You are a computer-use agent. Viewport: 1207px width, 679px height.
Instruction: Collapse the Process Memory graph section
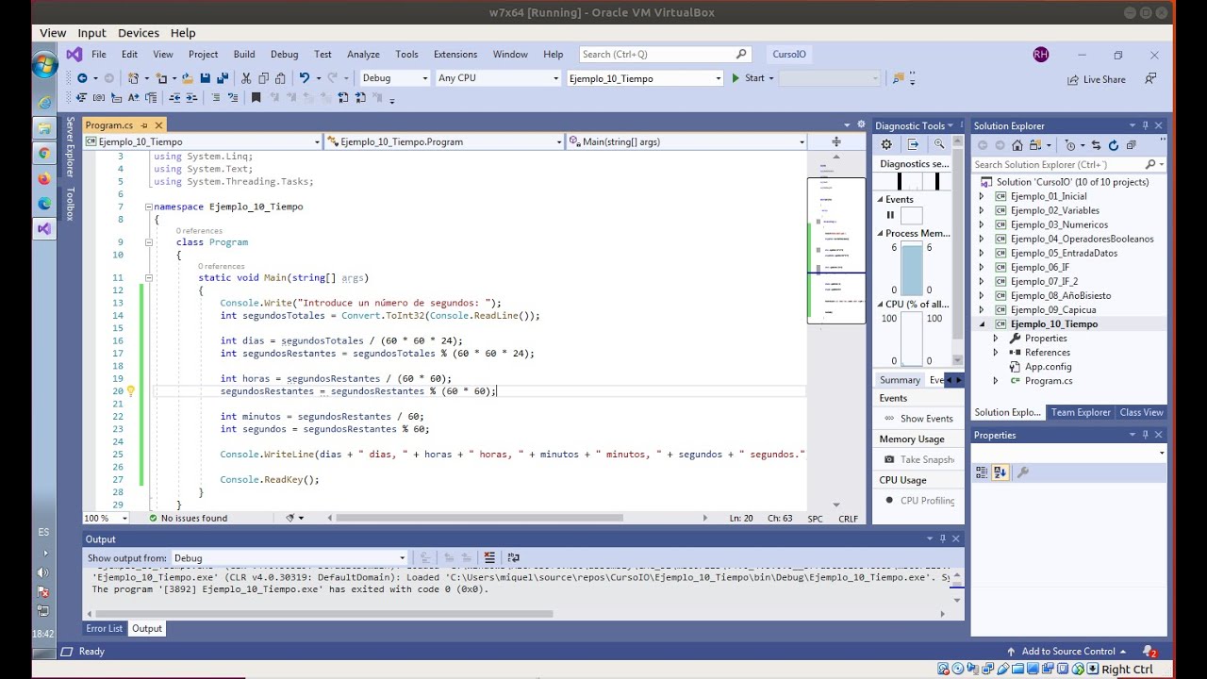click(x=881, y=233)
